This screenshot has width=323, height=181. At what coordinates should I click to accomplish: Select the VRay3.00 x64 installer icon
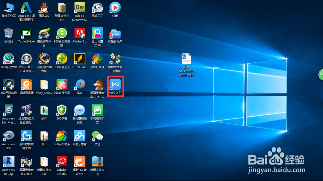[x=26, y=59]
